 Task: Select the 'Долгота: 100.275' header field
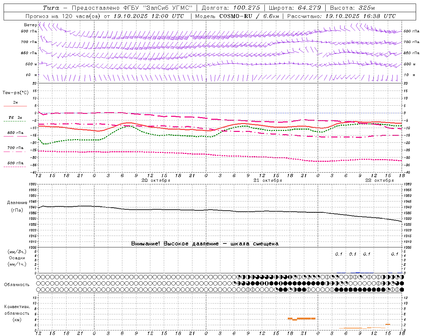231,8
